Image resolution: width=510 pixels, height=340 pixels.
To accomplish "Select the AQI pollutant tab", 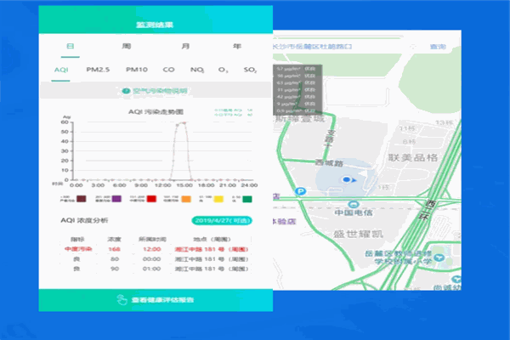I will (61, 70).
